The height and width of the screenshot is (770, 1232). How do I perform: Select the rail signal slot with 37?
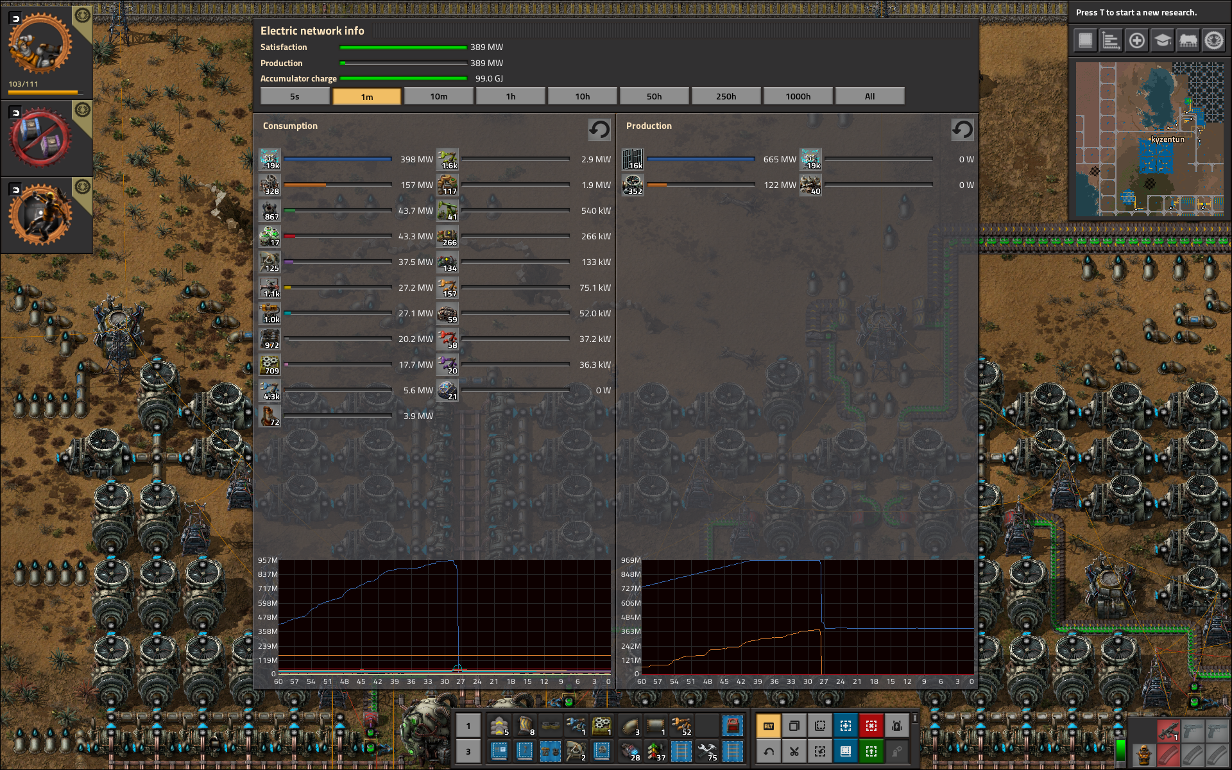click(x=655, y=751)
